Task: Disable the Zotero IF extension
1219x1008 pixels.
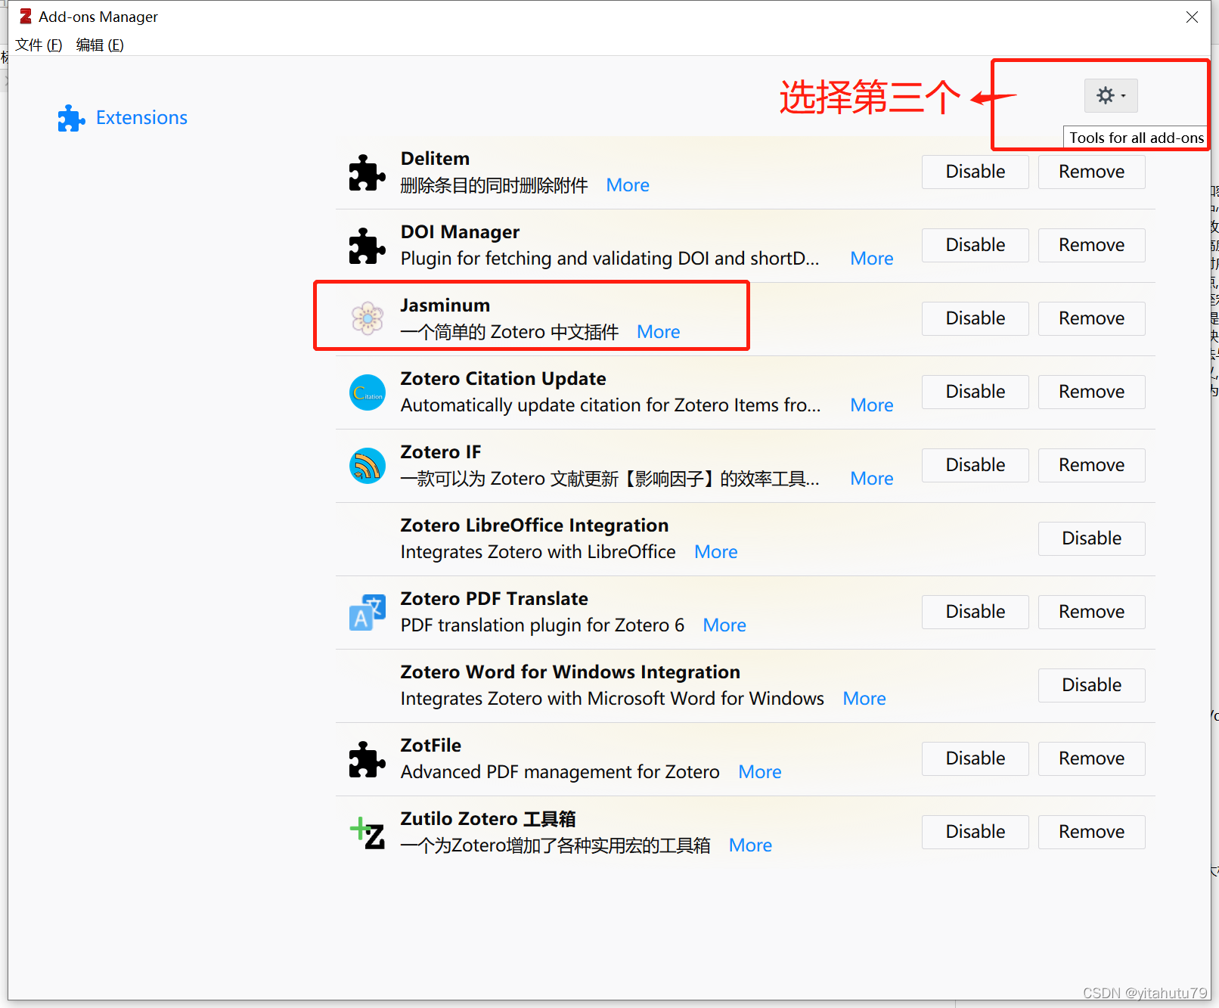Action: (x=976, y=465)
